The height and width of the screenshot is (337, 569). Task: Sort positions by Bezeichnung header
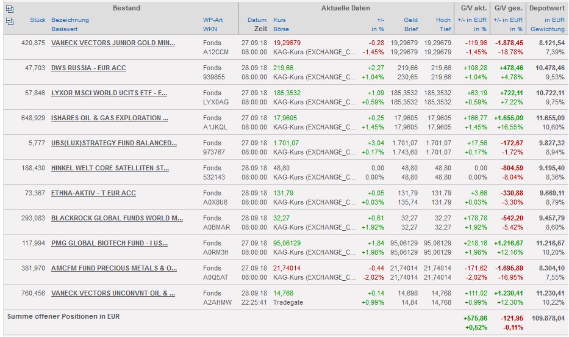[70, 20]
